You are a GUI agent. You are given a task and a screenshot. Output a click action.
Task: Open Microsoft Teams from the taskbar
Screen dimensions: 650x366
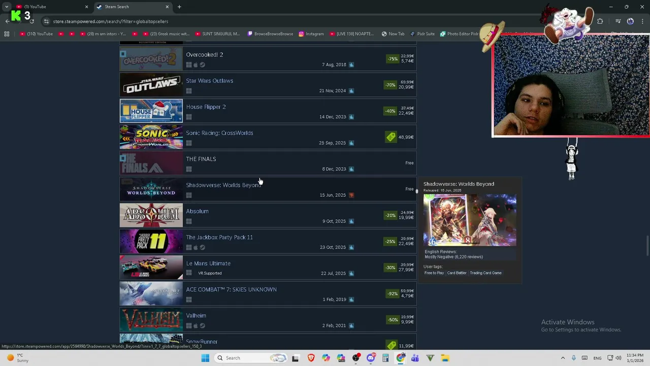(x=415, y=358)
